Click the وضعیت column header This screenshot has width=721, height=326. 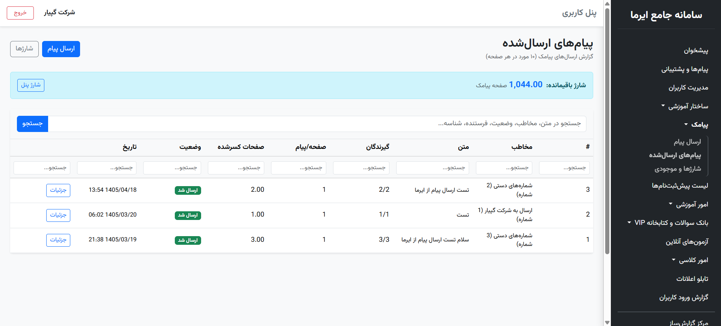190,147
